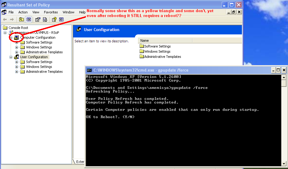Switch to the Extended tab at pane bottom
Screen dimensions: 288x169
tap(79, 162)
